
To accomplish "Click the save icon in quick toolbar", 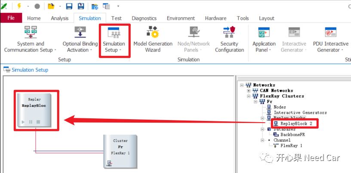I will pyautogui.click(x=69, y=6).
